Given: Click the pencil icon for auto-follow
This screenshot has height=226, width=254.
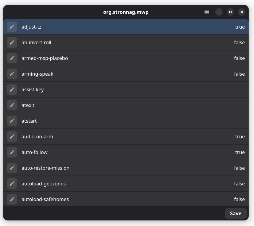Looking at the screenshot, I should [12, 152].
